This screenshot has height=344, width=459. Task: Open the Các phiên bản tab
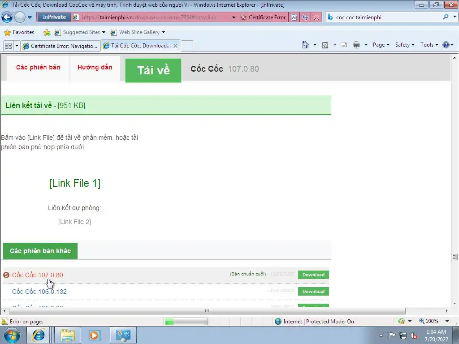[x=38, y=68]
